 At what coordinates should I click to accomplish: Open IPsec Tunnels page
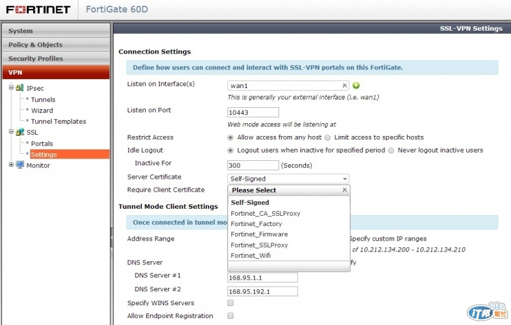pyautogui.click(x=43, y=100)
